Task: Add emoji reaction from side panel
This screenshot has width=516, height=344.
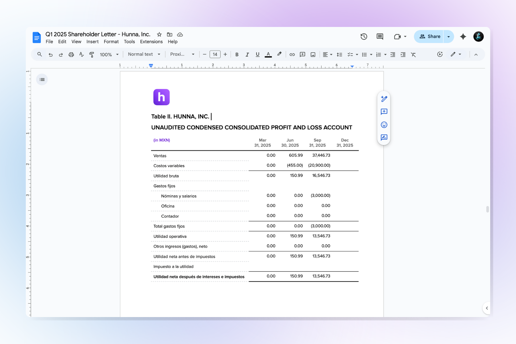Action: pyautogui.click(x=384, y=125)
